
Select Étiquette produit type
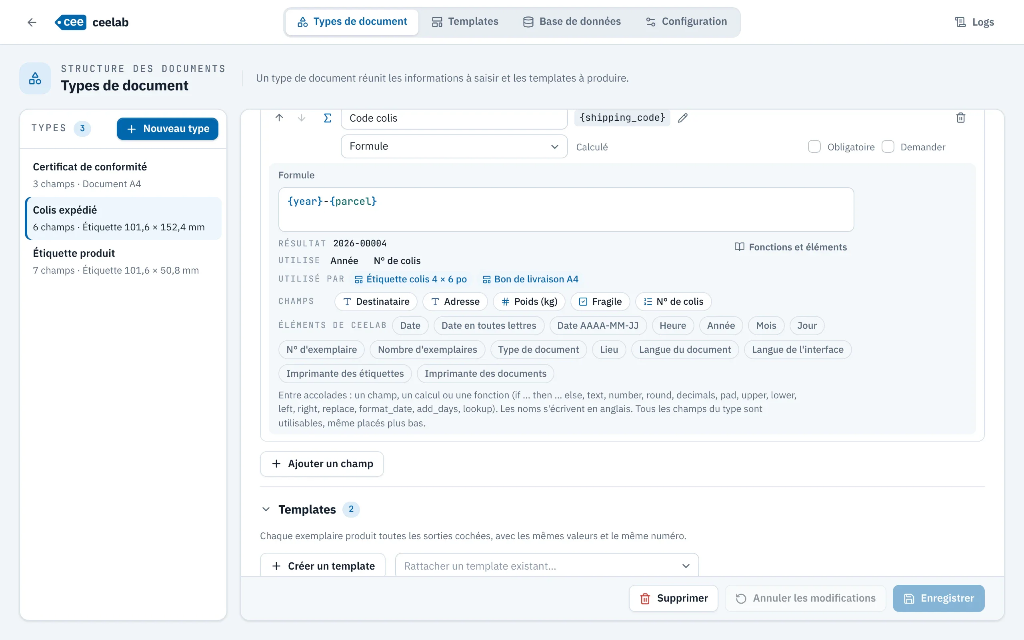[x=123, y=261]
